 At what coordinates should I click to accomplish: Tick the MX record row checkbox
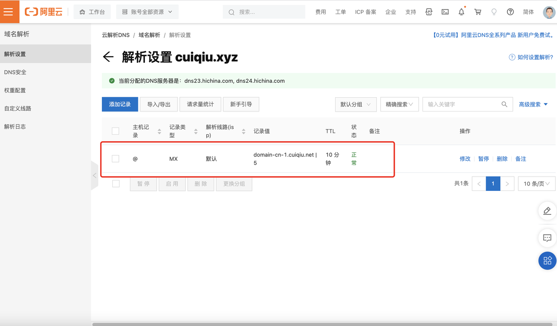point(115,159)
